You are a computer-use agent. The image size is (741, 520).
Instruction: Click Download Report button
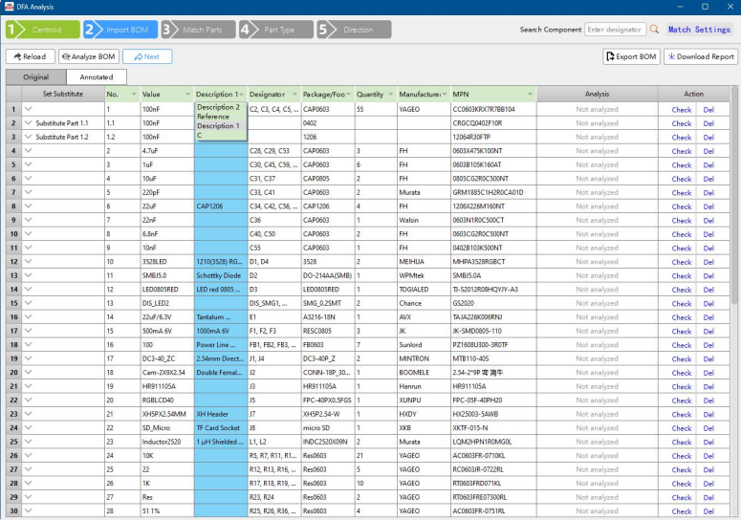point(701,56)
